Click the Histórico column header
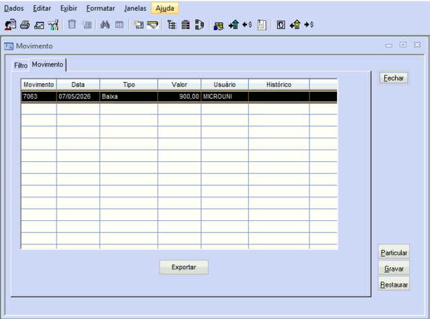430x319 pixels. pos(279,85)
